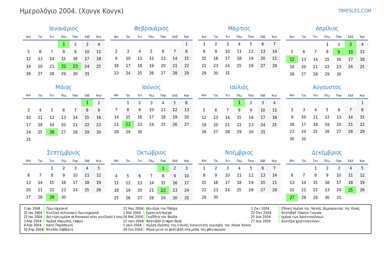Screen dimensions: 391x276
Task: Click highlighted 29 in Σεπτέμβριος
Action: (x=52, y=197)
